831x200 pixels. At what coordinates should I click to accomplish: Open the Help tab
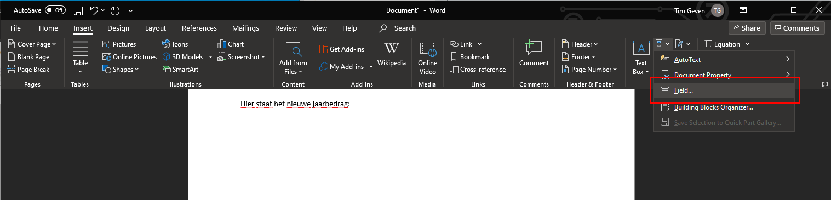tap(349, 28)
